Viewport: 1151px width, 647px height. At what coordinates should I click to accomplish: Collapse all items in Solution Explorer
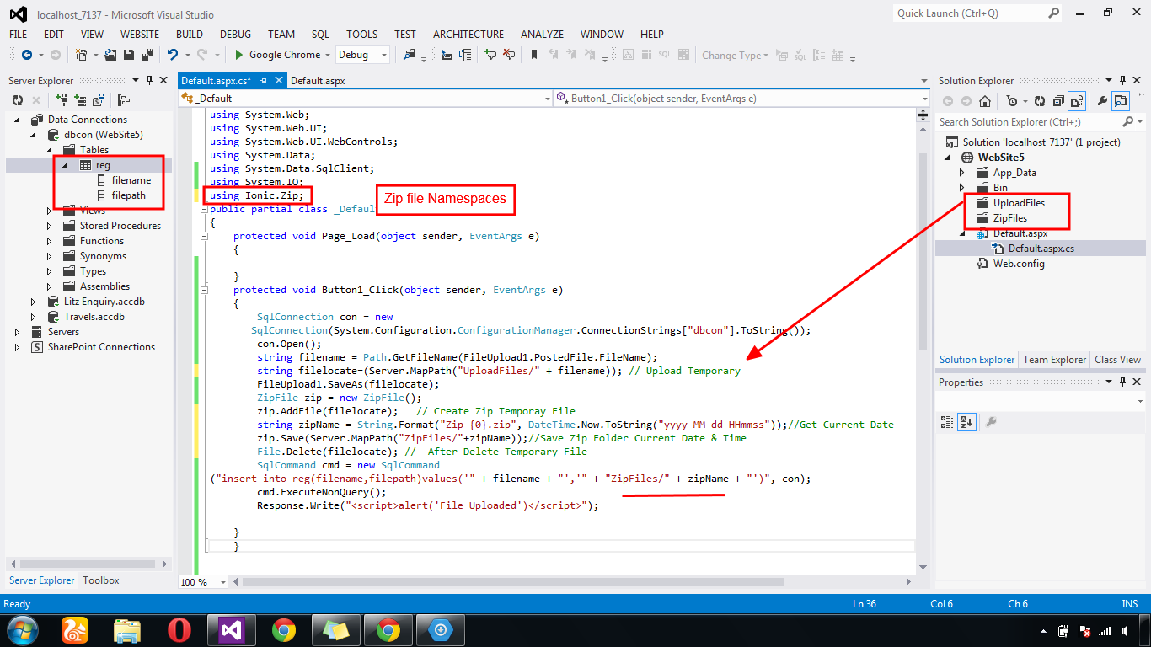(x=1058, y=101)
